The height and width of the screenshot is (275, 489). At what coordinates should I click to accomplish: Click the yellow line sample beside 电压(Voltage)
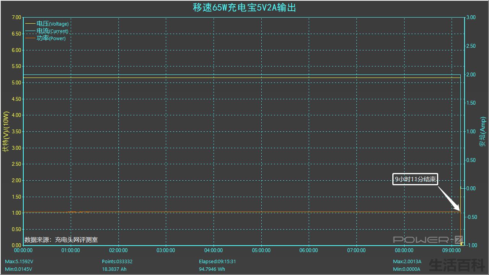tap(30, 24)
